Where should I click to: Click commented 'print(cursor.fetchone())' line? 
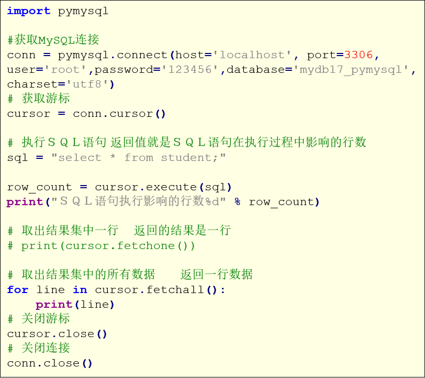[x=101, y=246]
